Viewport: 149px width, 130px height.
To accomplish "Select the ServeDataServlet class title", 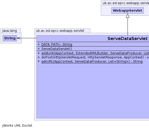I will click(128, 39).
